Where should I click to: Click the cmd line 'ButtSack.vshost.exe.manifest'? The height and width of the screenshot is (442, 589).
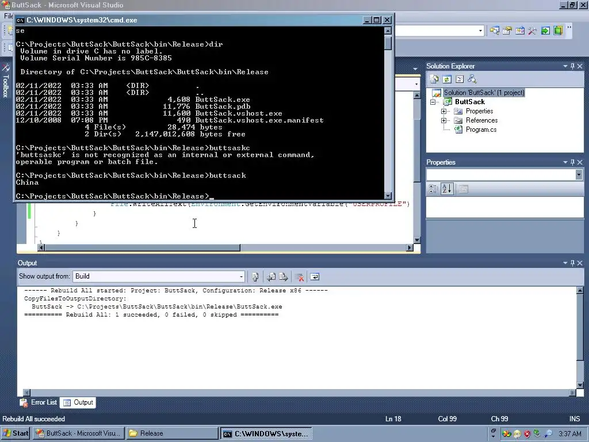(x=259, y=120)
